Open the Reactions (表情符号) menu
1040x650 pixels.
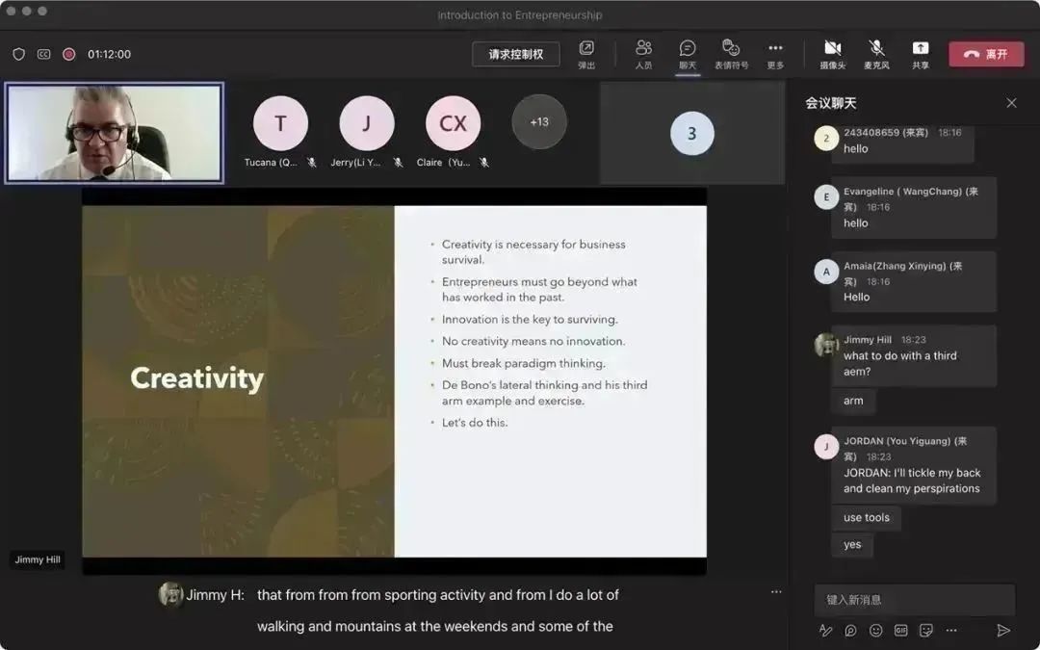click(x=731, y=52)
